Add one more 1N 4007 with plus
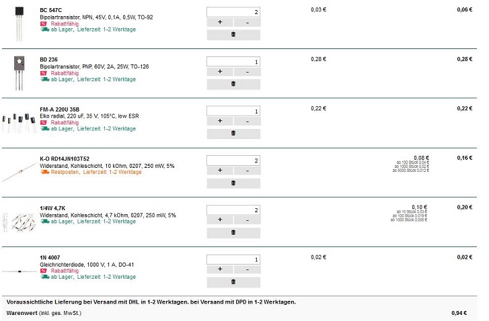 220,270
